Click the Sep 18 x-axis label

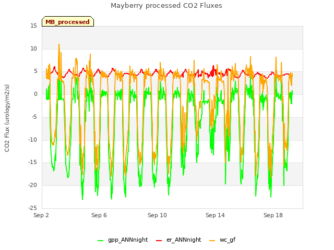(x=273, y=215)
